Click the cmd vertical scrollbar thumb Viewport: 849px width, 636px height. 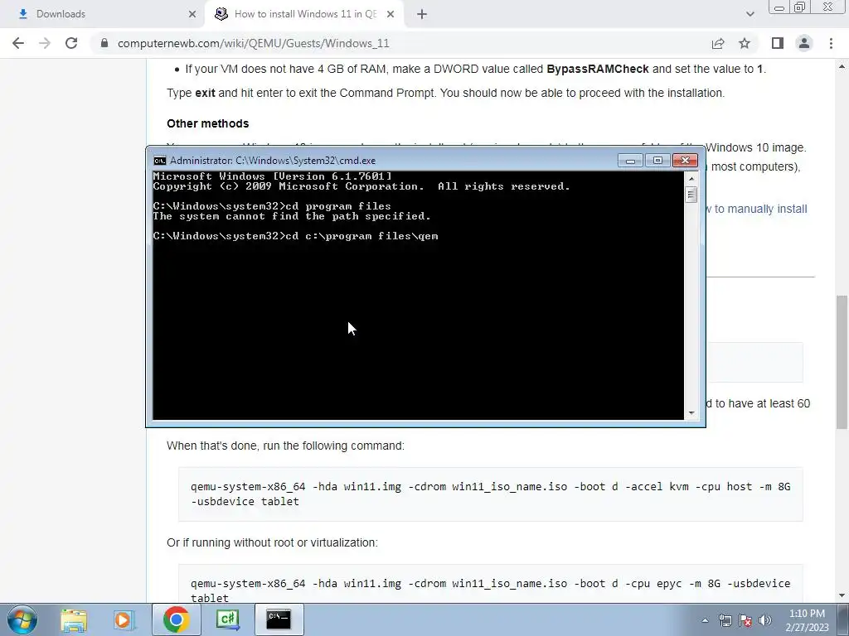691,194
